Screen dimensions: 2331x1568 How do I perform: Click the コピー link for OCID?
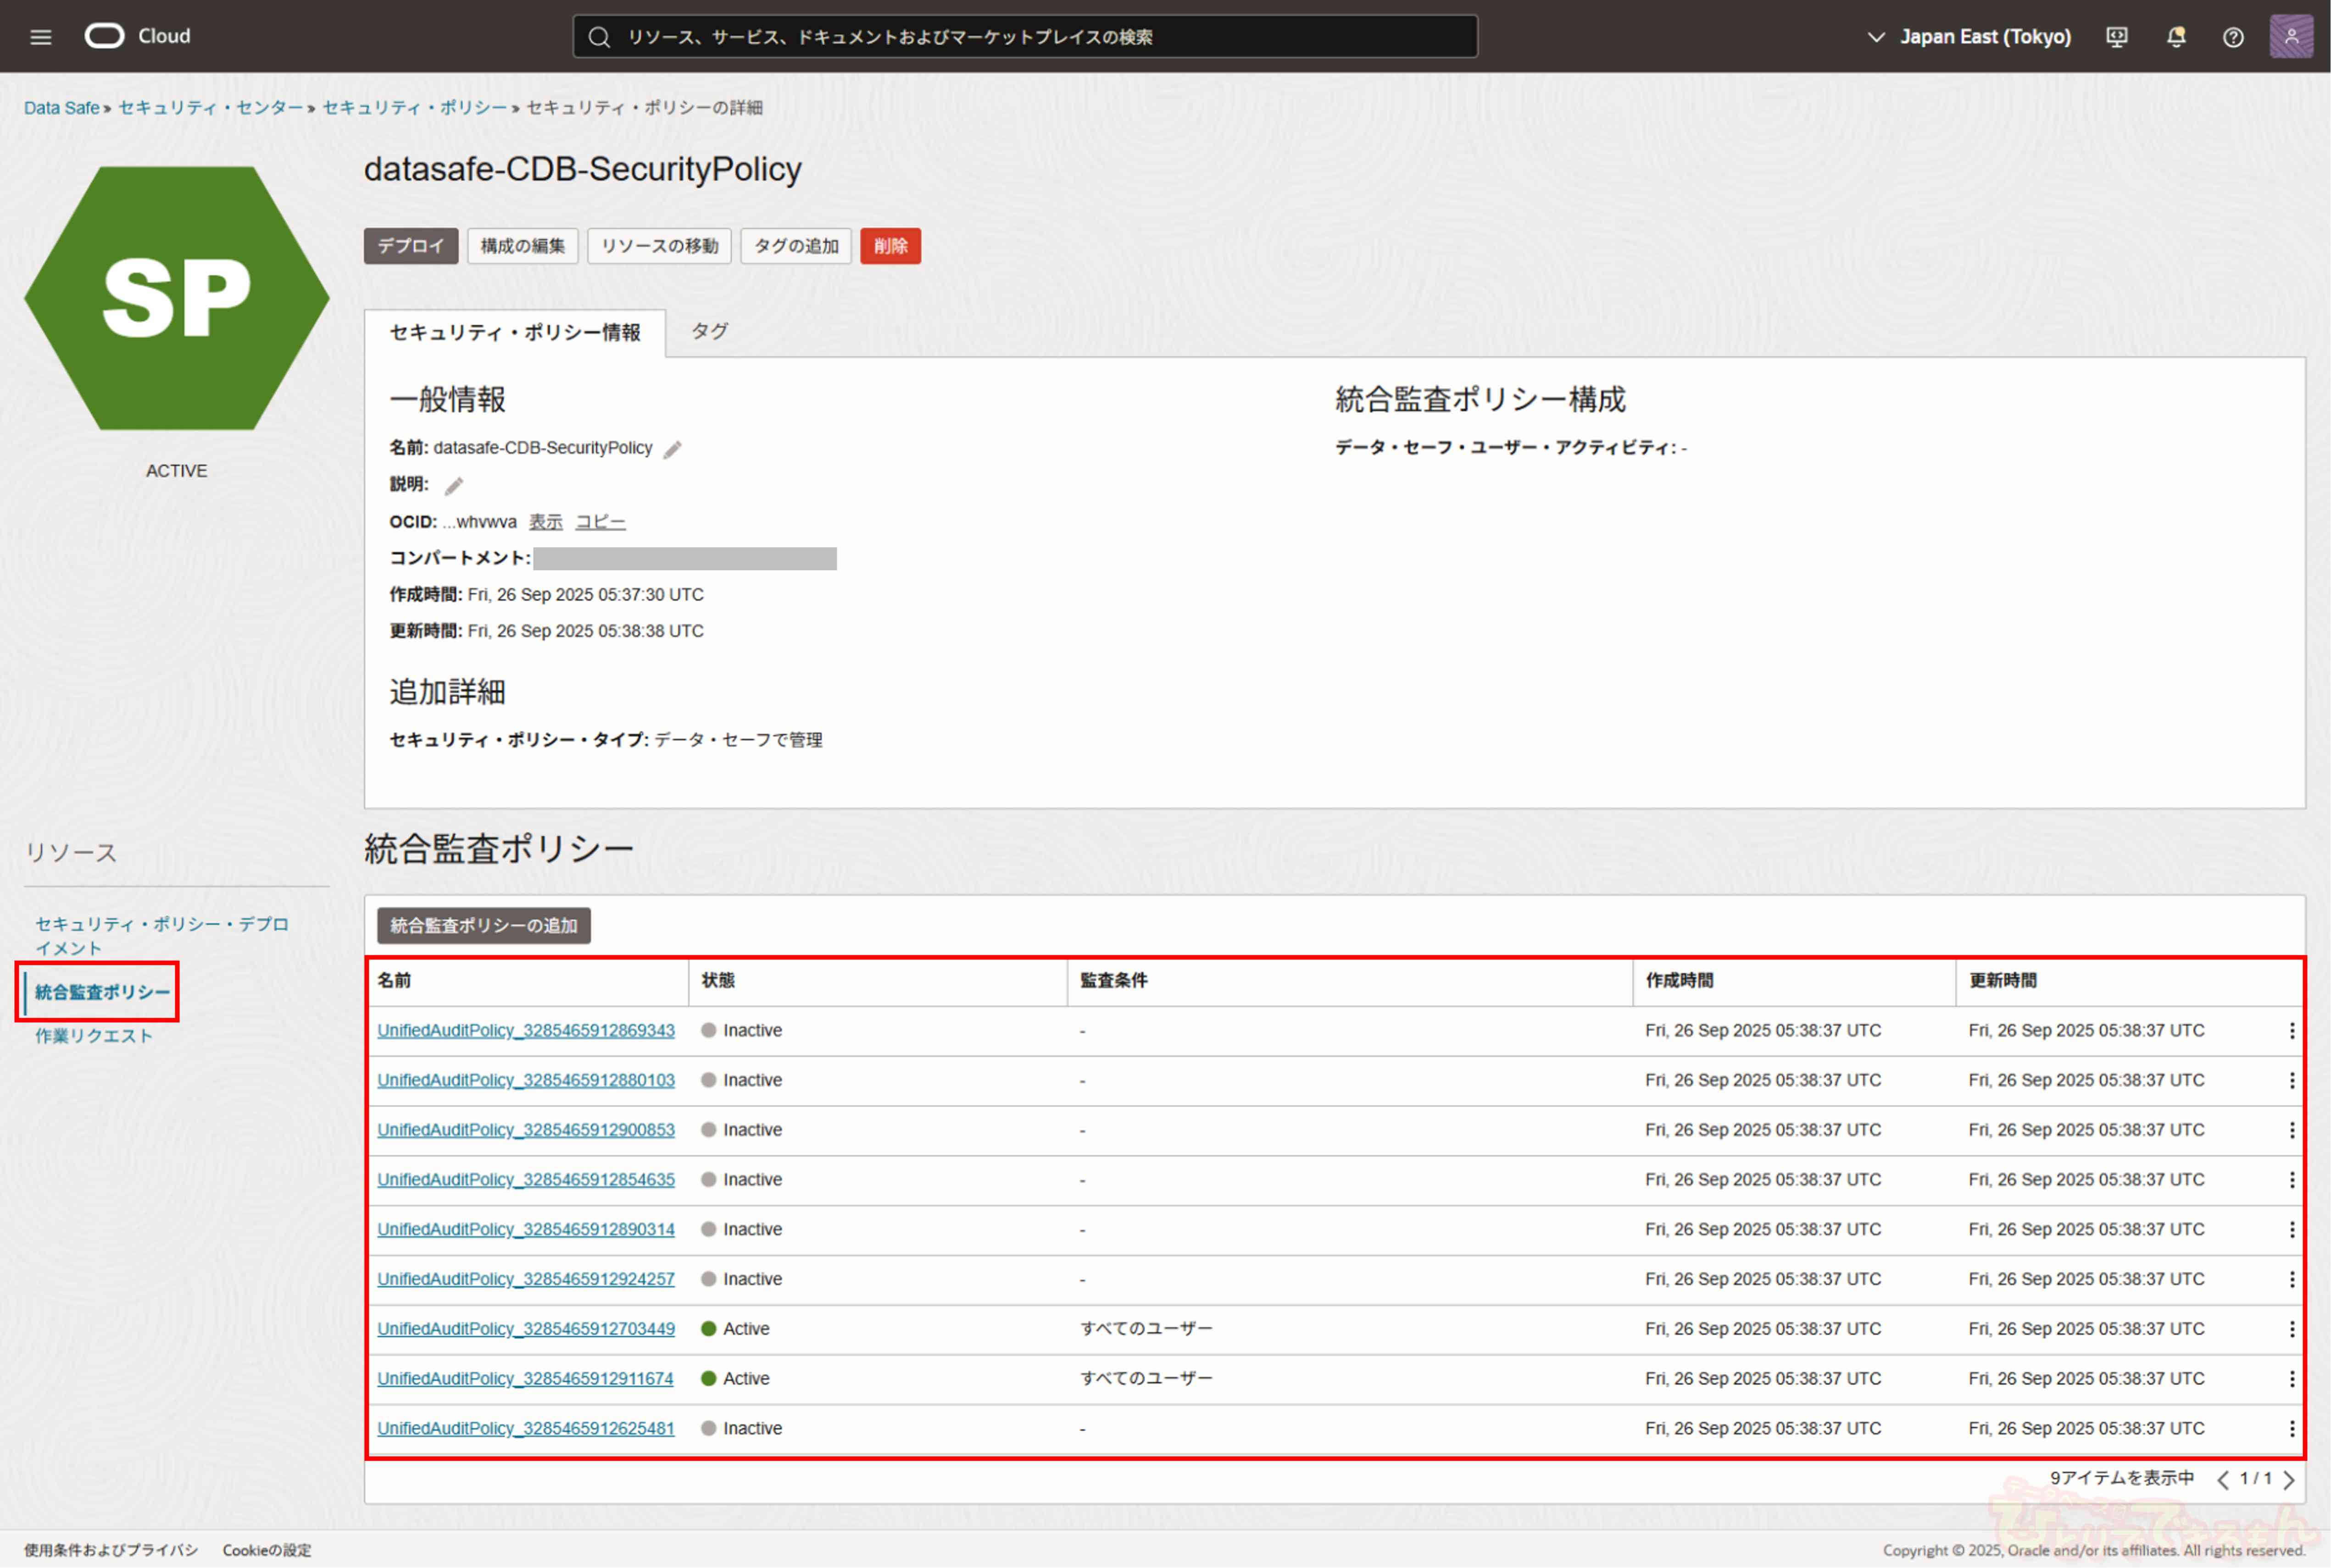click(600, 522)
